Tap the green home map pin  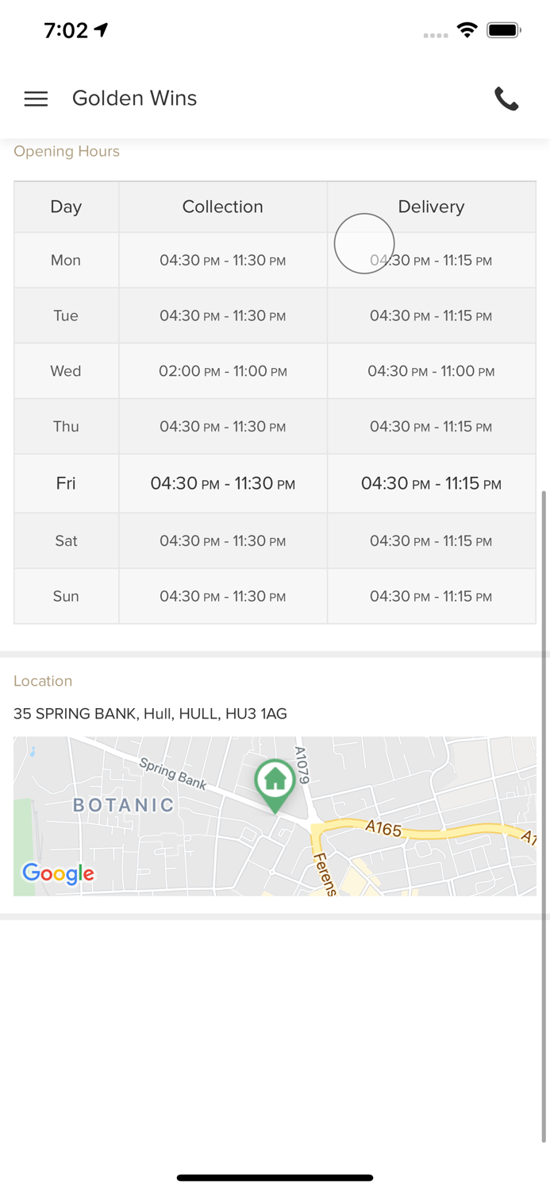(275, 782)
